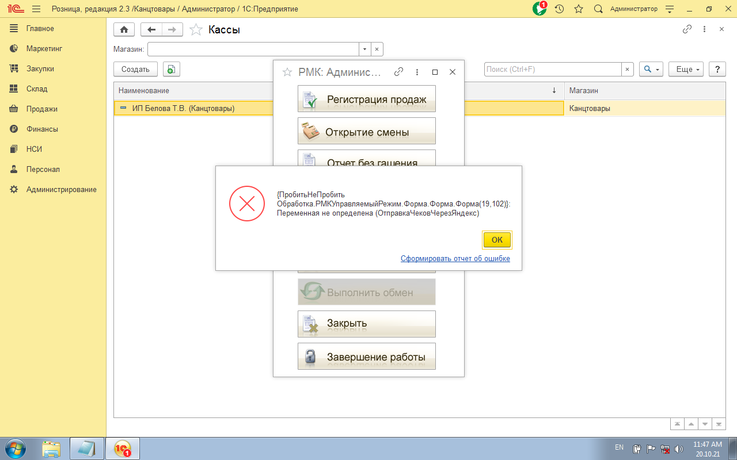The height and width of the screenshot is (460, 737).
Task: Open НСИ section in sidebar
Action: click(x=34, y=149)
